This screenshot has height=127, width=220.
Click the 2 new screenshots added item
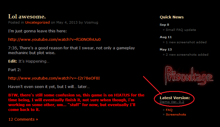click(187, 55)
